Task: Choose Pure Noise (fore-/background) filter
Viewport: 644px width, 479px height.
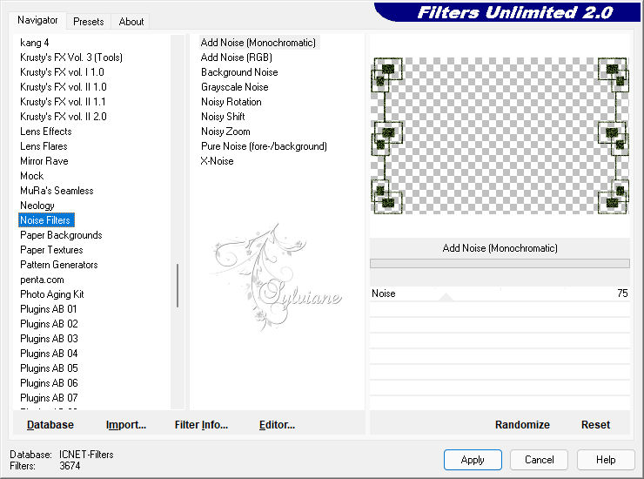Action: click(264, 146)
